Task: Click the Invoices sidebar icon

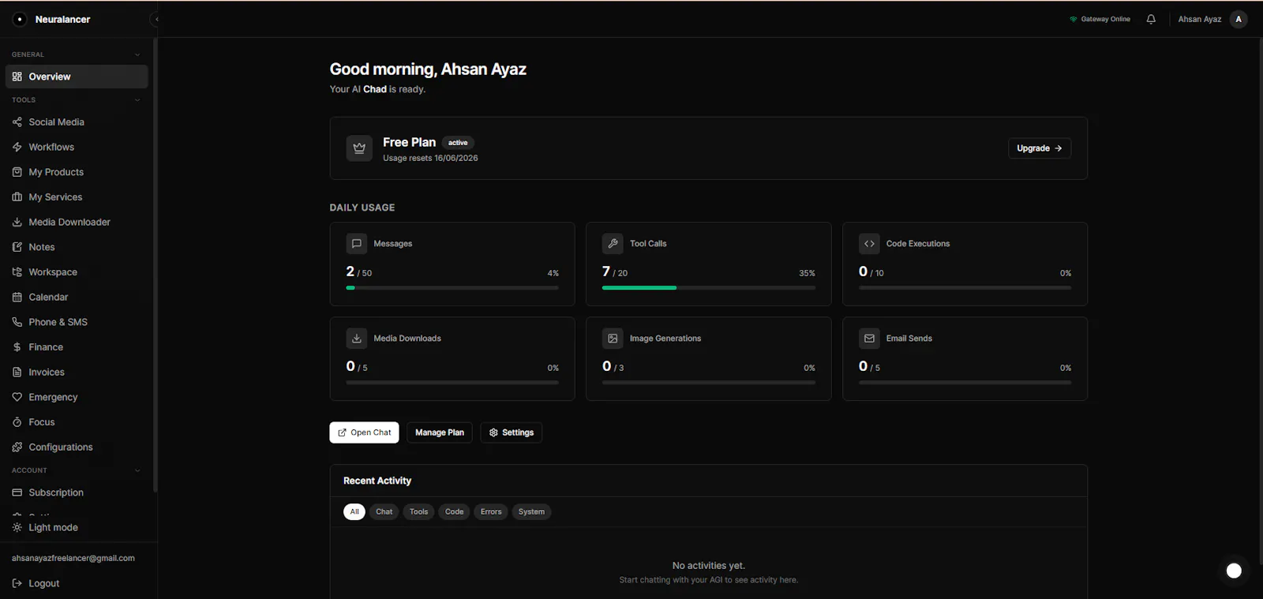Action: coord(17,373)
